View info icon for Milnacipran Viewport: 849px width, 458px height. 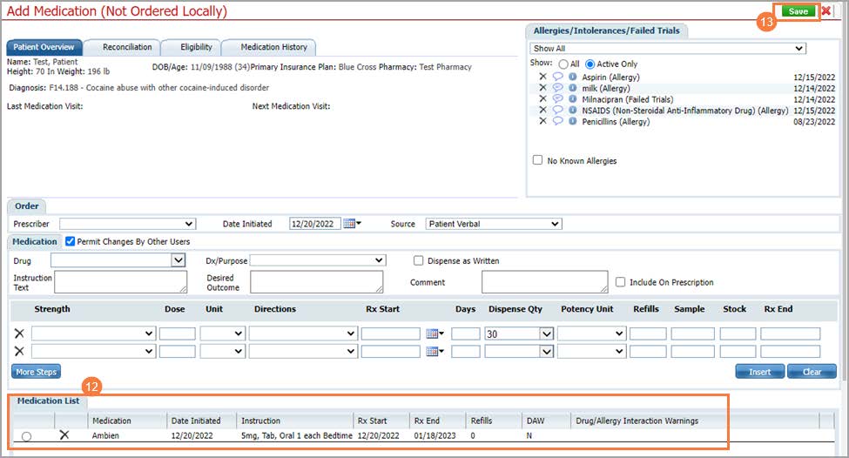pos(572,99)
